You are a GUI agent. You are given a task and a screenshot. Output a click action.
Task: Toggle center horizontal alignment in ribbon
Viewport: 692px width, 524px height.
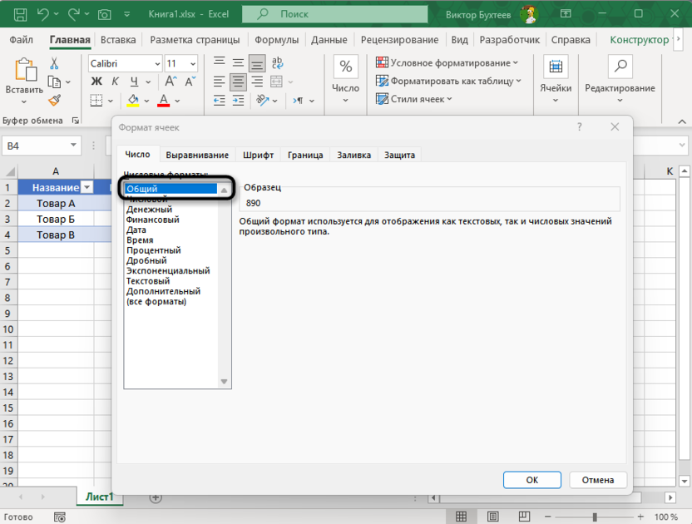[239, 82]
